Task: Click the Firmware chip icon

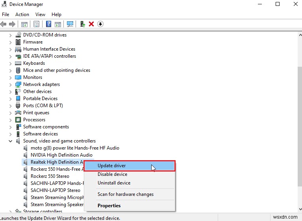Action: coord(18,42)
